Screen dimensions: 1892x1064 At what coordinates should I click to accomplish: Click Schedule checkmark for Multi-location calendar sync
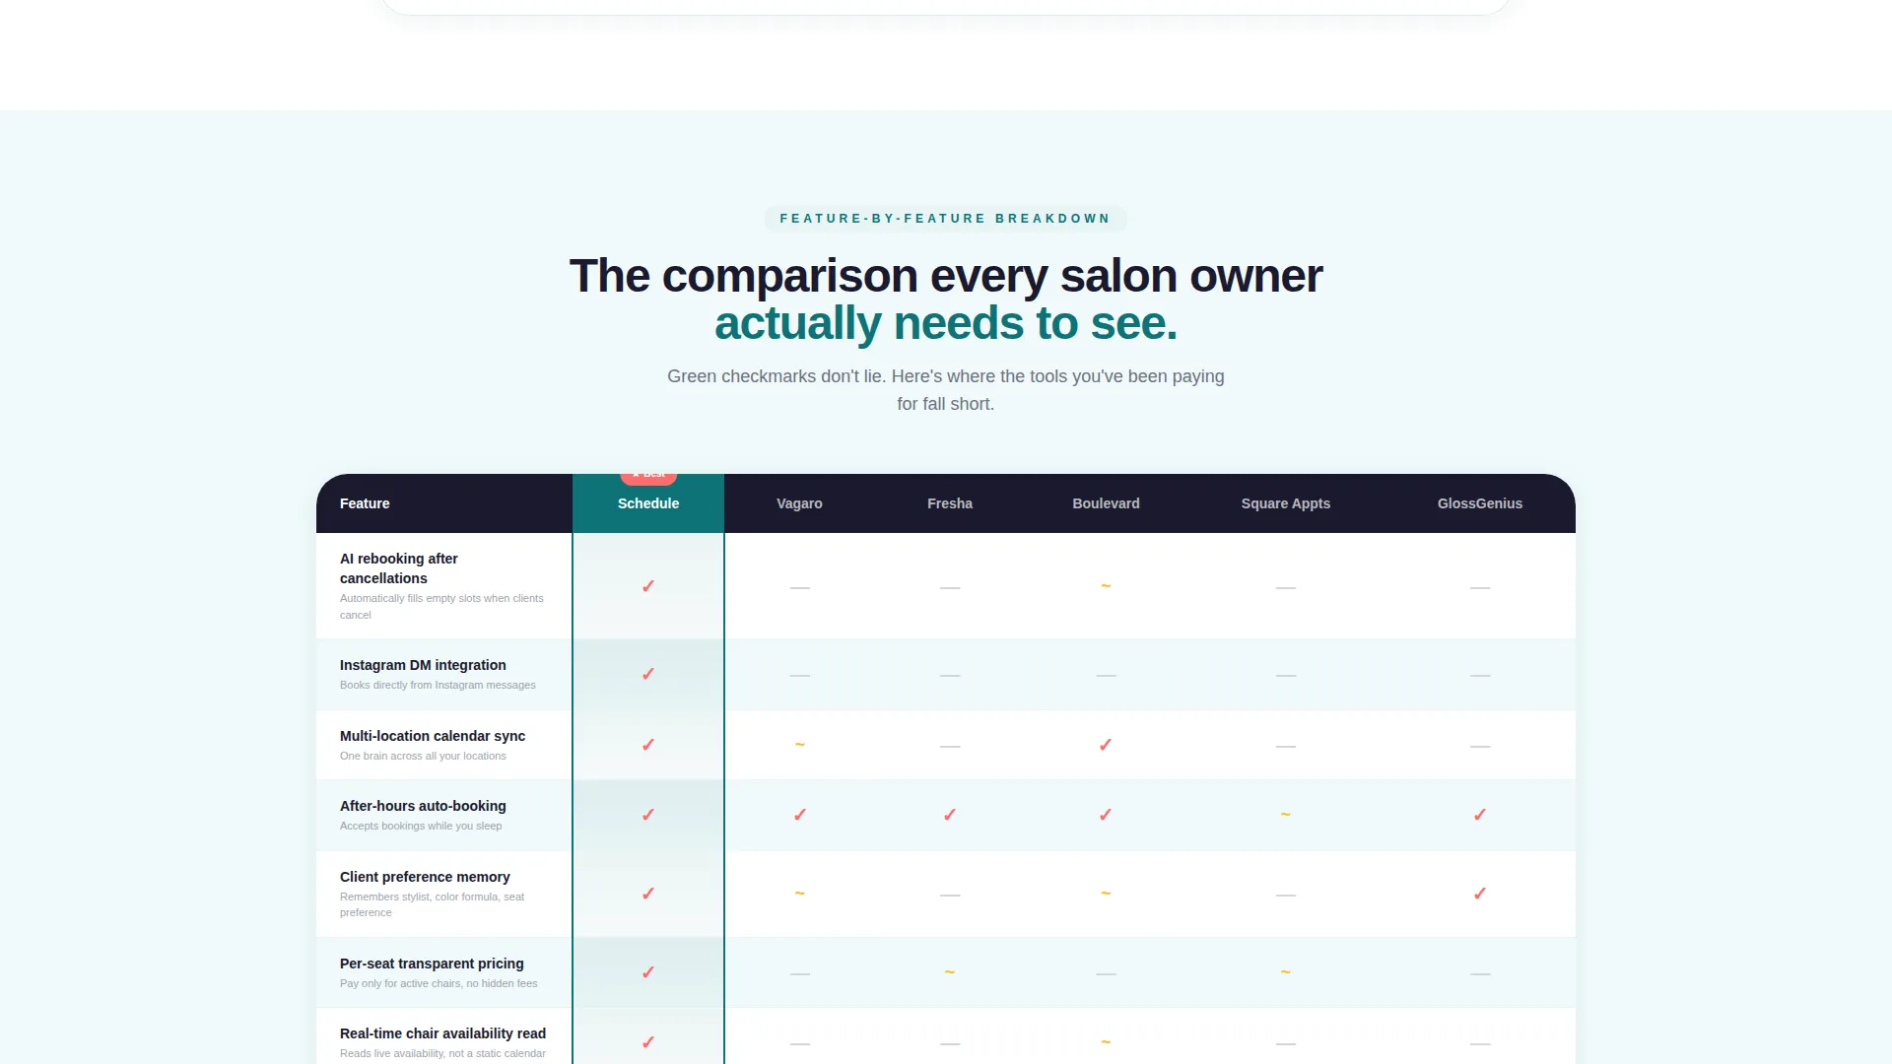[648, 745]
